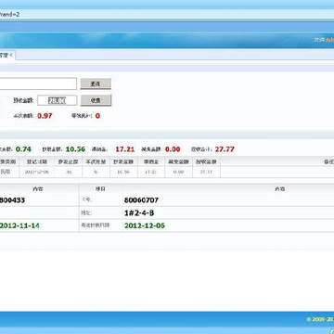The height and width of the screenshot is (334, 334).
Task: Close the open page tab with its x
Action: click(x=11, y=55)
